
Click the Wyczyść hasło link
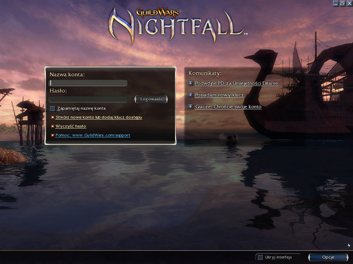coord(71,126)
